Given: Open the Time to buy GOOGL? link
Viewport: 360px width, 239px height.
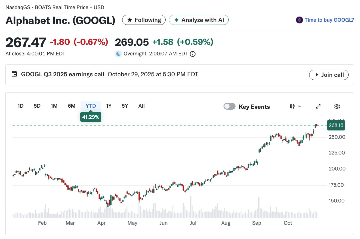Looking at the screenshot, I should (329, 20).
